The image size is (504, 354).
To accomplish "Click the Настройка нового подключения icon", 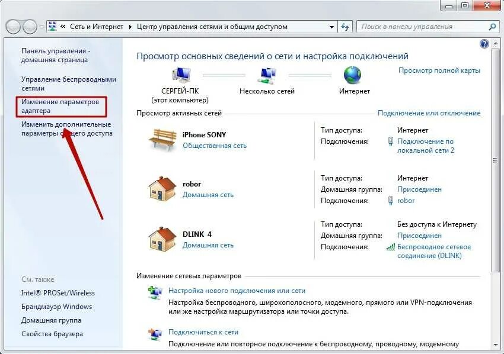I will (x=155, y=292).
